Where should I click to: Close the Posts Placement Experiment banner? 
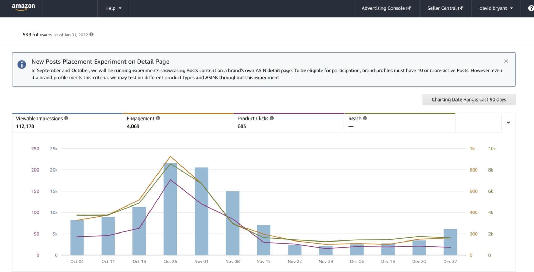coord(506,61)
